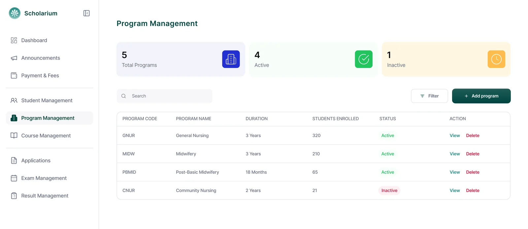Select Program Management in sidebar
This screenshot has width=528, height=229.
49,118
